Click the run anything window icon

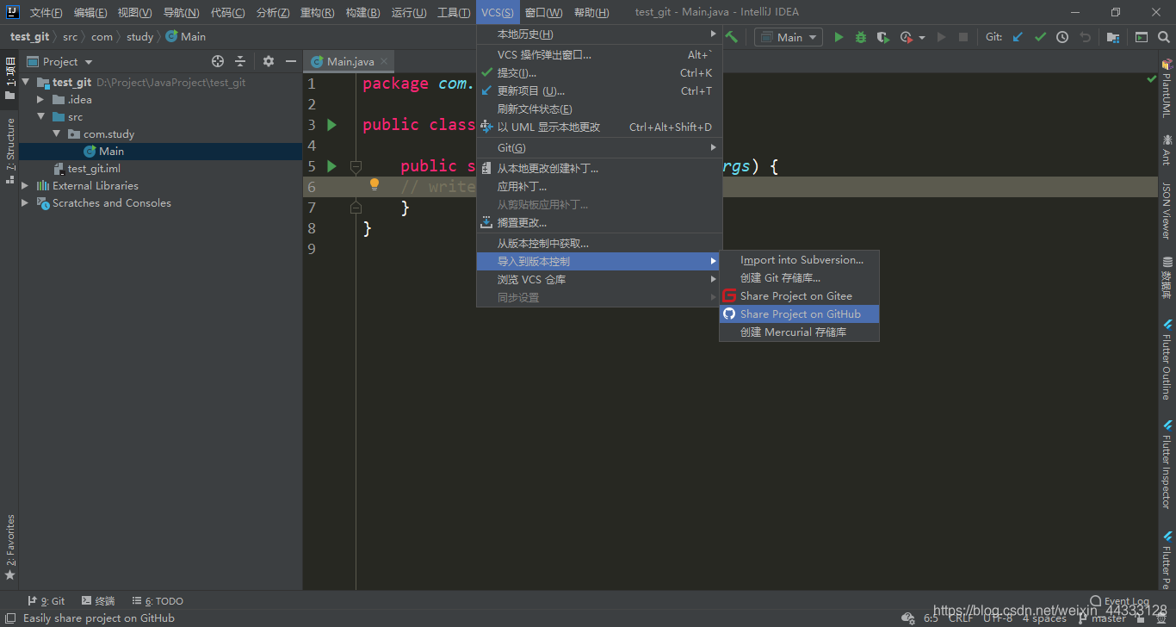click(1141, 37)
